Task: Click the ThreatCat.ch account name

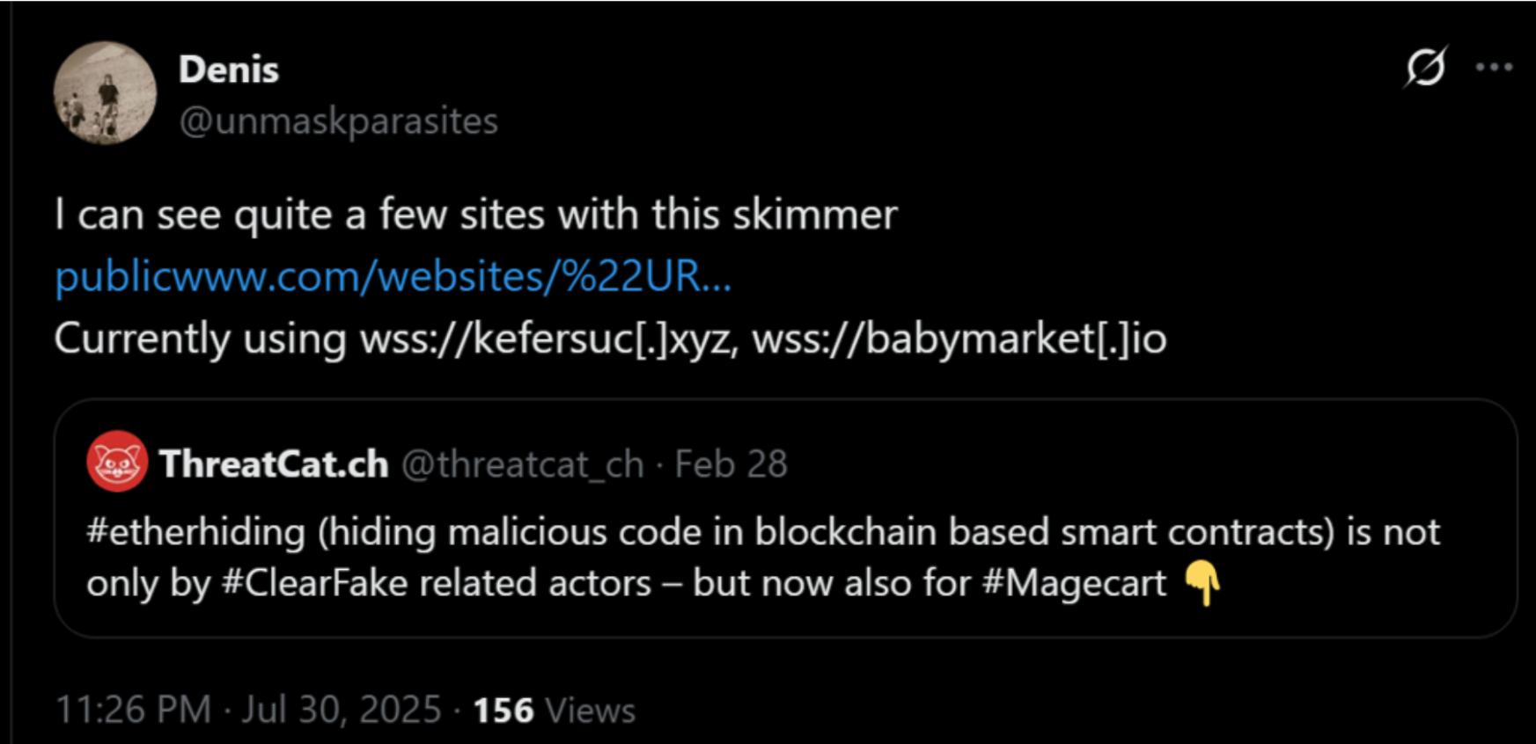Action: [274, 463]
